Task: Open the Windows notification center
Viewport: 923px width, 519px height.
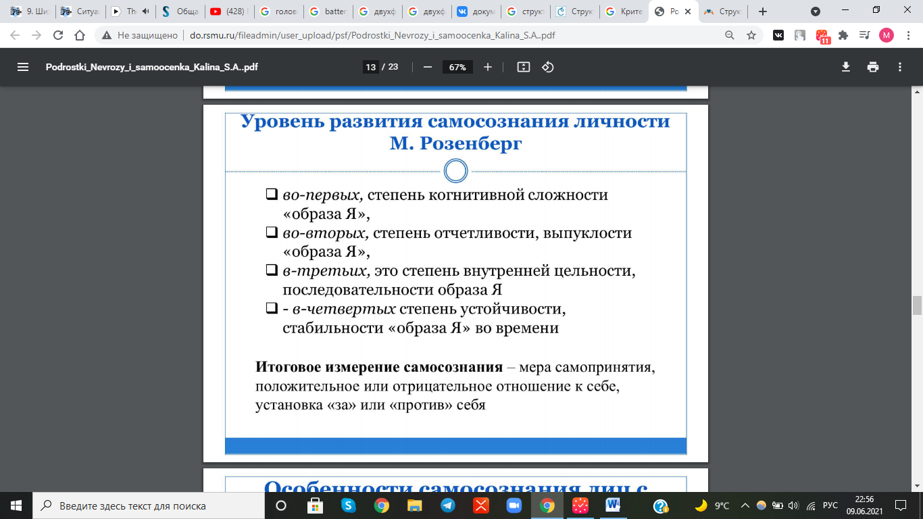Action: [x=901, y=505]
